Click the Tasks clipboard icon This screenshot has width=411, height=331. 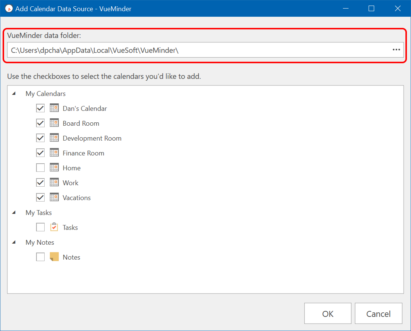coord(54,227)
